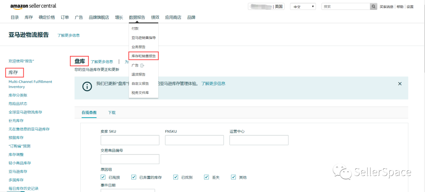Toggle the 已残损 checkbox

[103, 177]
